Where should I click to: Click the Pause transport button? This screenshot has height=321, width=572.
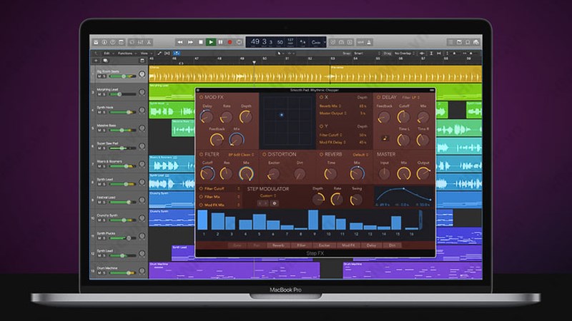coord(220,42)
